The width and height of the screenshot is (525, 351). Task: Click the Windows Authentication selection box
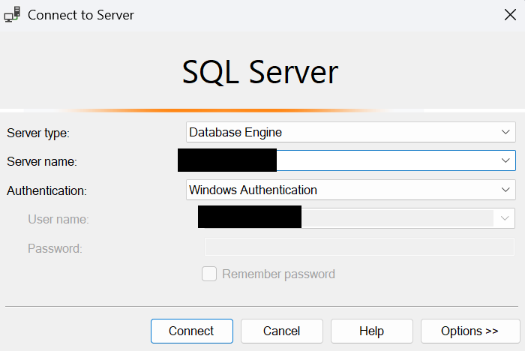point(337,190)
